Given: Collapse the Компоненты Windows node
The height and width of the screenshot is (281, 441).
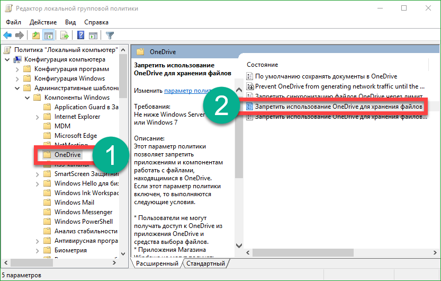Looking at the screenshot, I should pyautogui.click(x=27, y=98).
